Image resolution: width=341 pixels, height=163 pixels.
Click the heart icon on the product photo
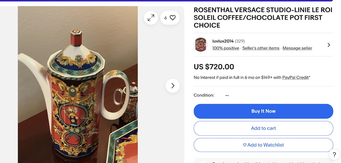coord(173,18)
